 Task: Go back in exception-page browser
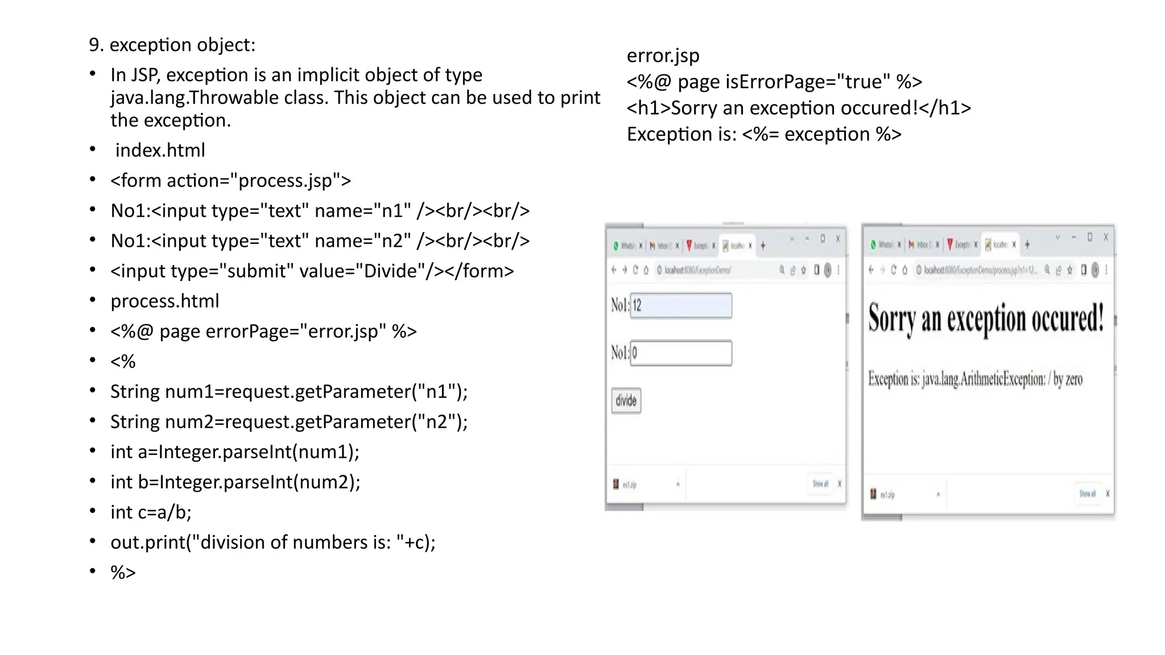pyautogui.click(x=871, y=270)
